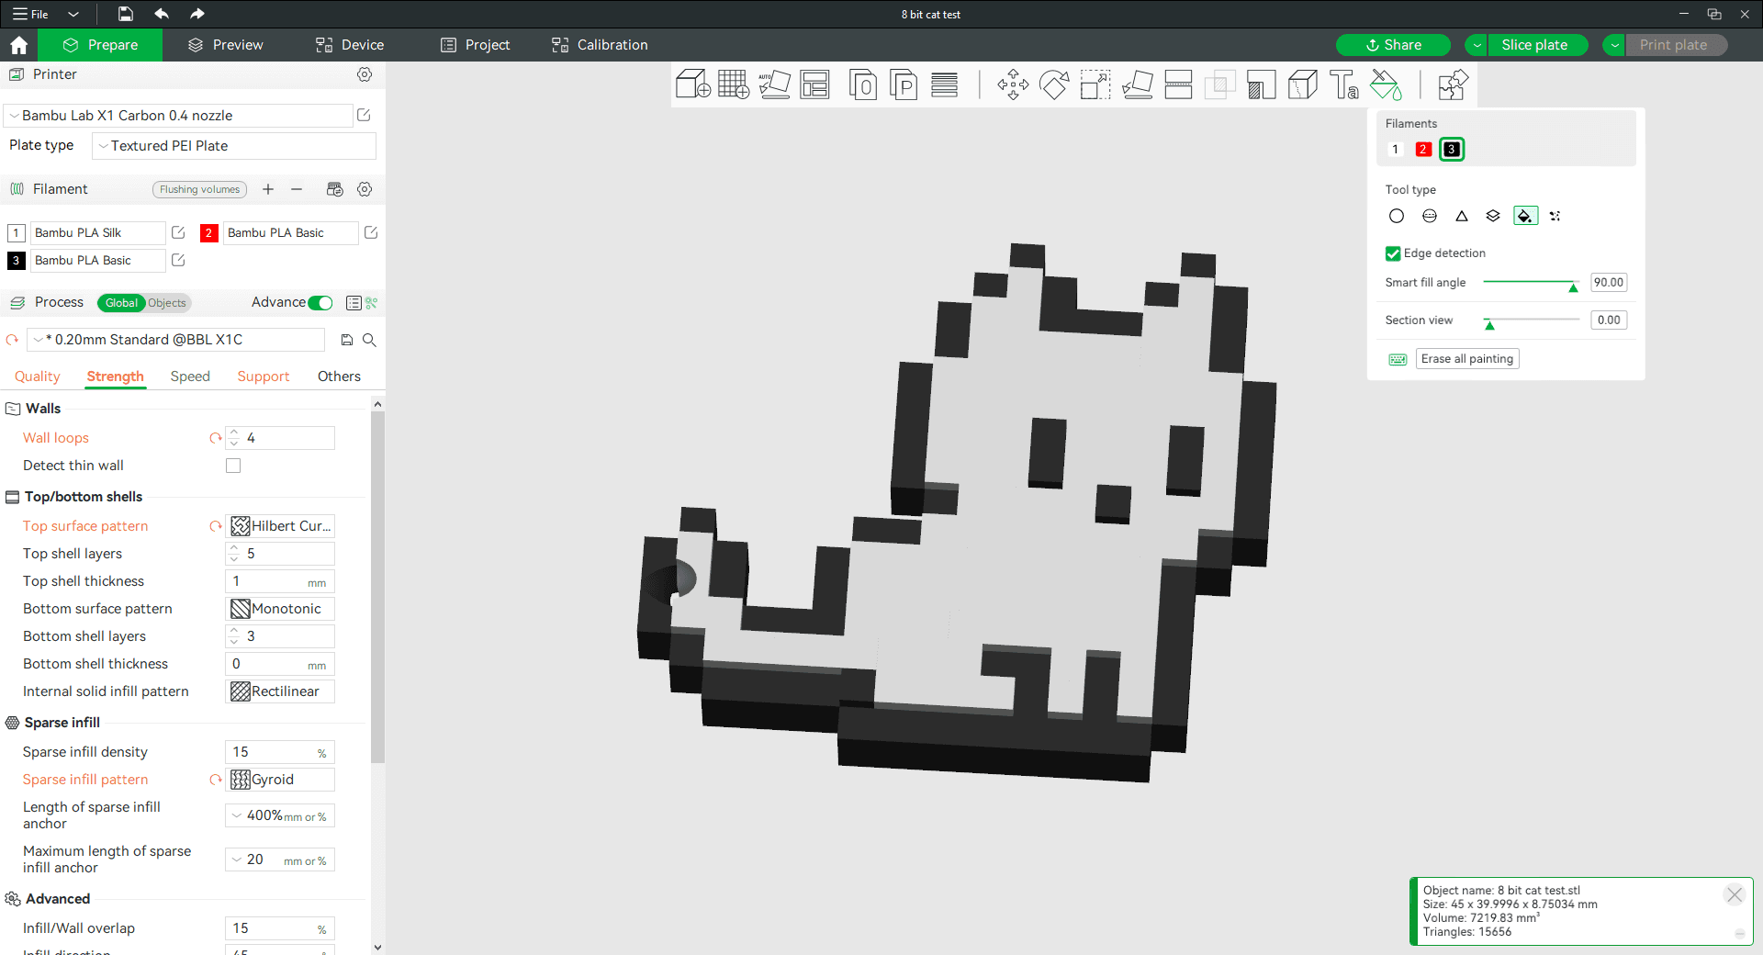Turn off the Advance toggle switch

click(320, 303)
